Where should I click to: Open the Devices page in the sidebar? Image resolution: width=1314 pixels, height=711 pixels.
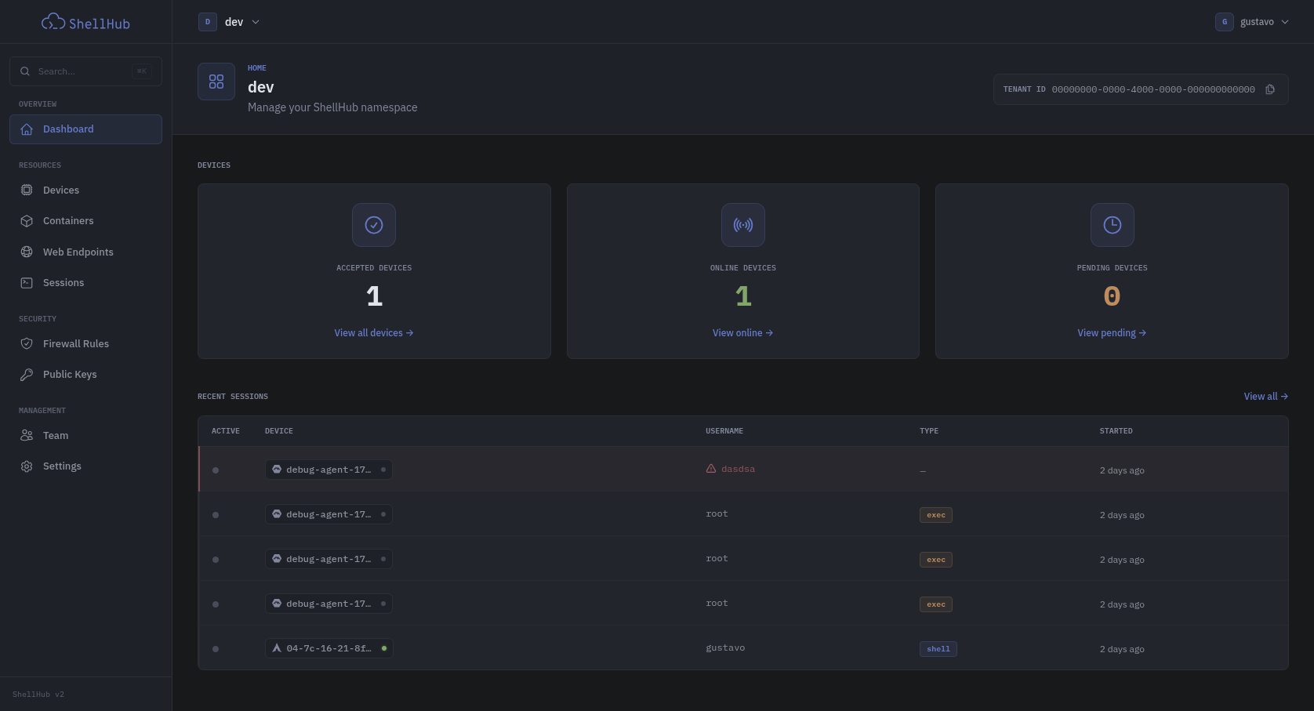tap(61, 190)
